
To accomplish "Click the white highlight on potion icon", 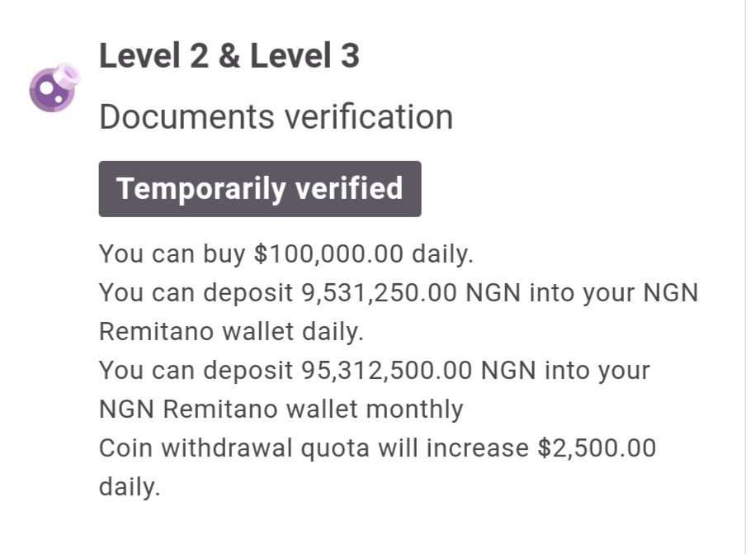I will coord(45,88).
